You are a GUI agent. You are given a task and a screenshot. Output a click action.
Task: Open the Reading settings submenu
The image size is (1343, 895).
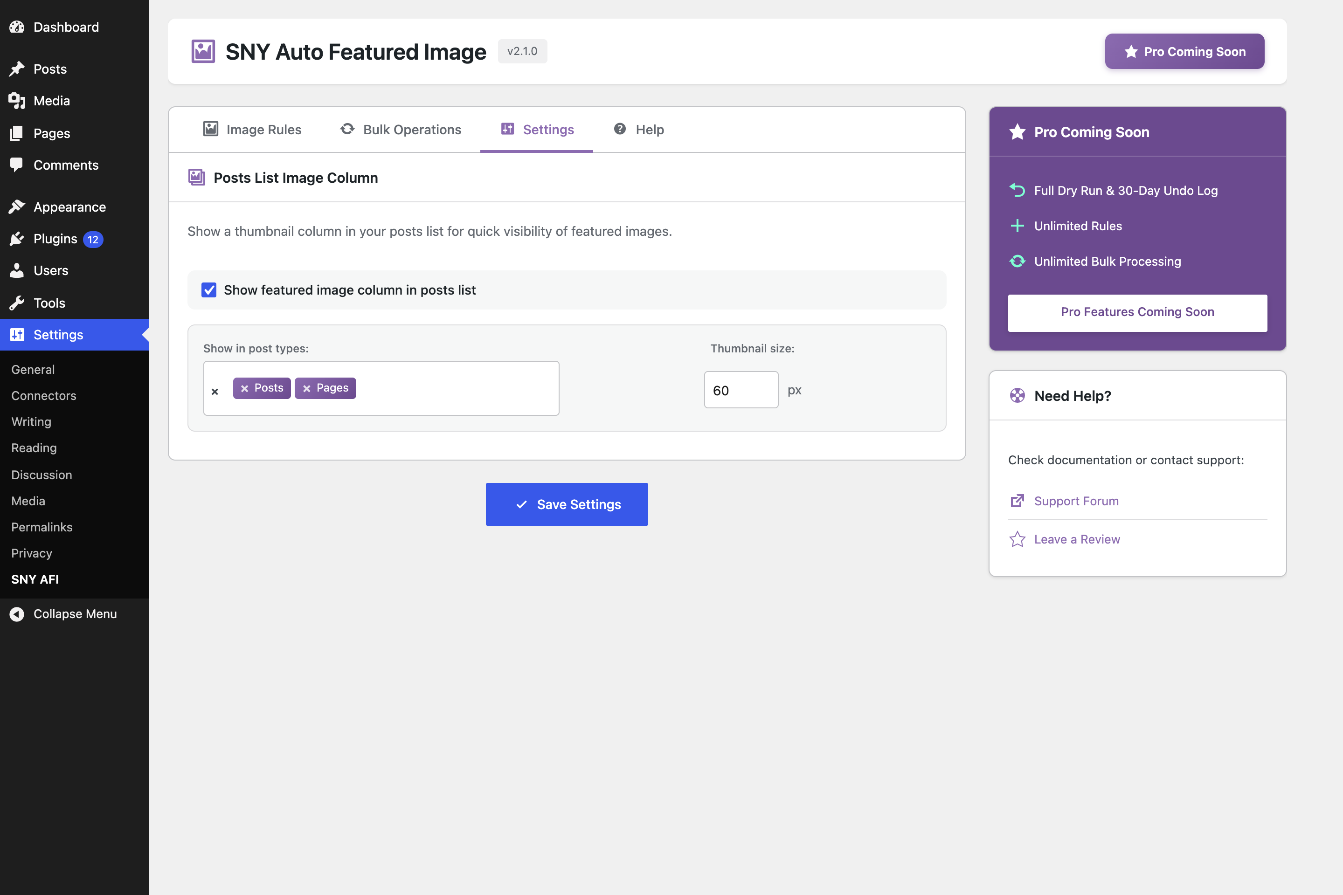point(34,448)
